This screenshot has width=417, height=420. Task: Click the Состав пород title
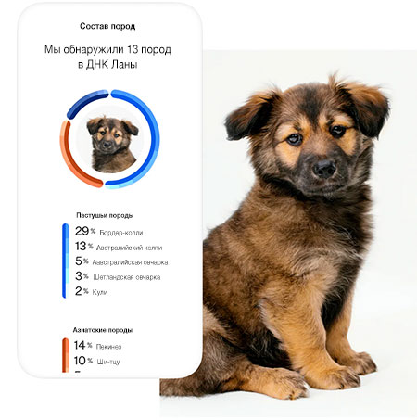[x=107, y=26]
